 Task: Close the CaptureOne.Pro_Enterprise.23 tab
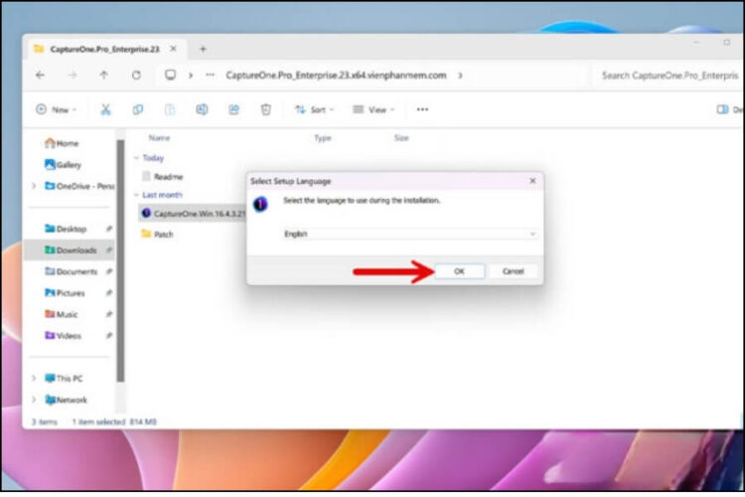click(x=173, y=49)
